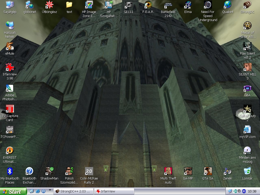Click the 10:38 taskbar clock
Viewport: 260px width, 195px height.
tap(252, 191)
